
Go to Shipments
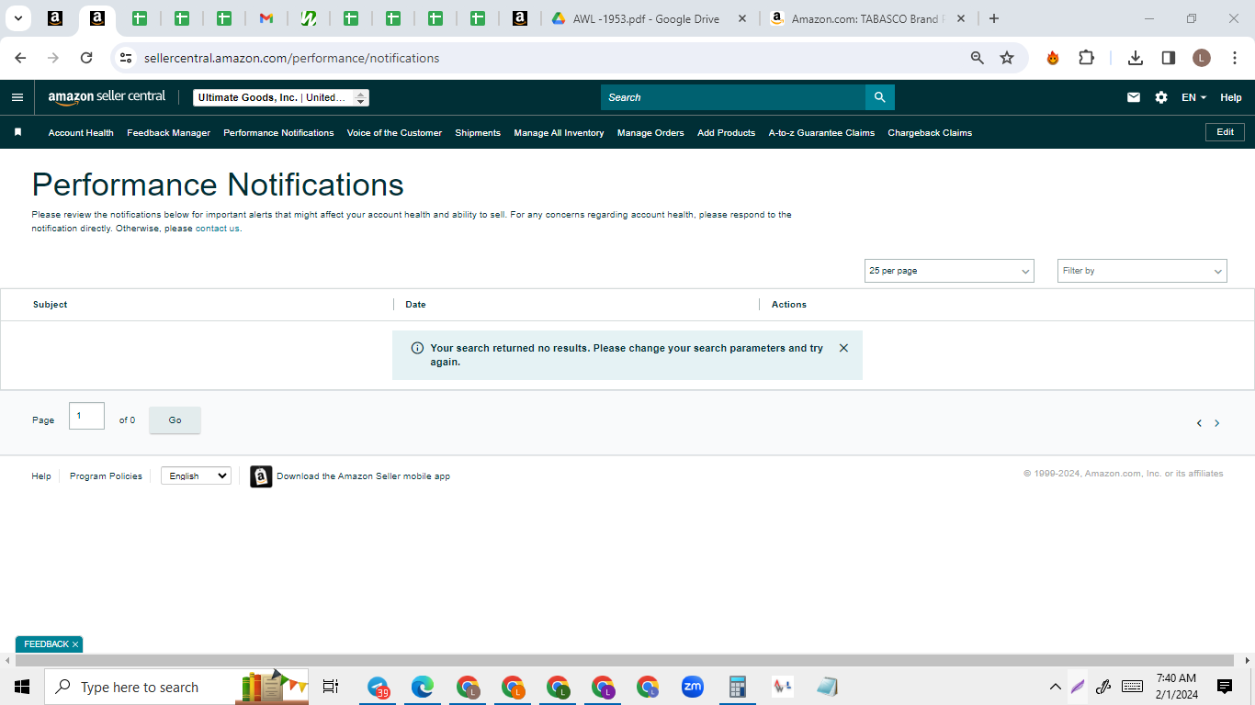[478, 132]
